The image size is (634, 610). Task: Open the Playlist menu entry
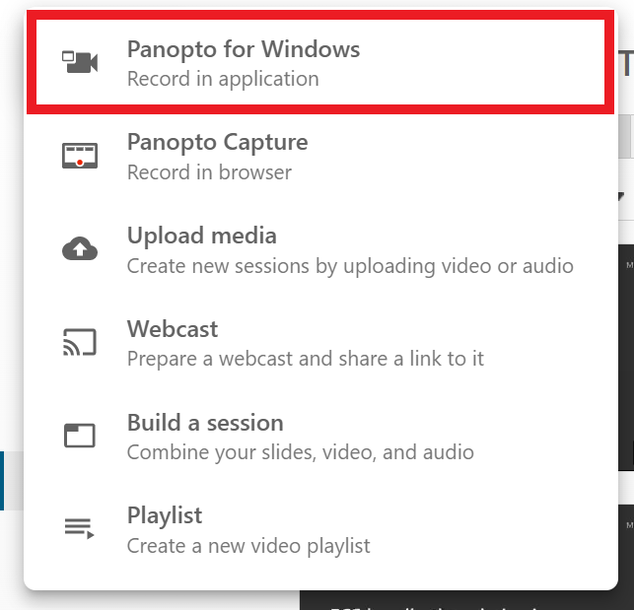(x=320, y=529)
